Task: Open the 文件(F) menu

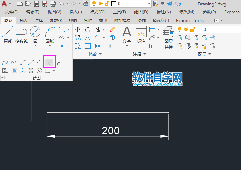Action: coord(11,12)
